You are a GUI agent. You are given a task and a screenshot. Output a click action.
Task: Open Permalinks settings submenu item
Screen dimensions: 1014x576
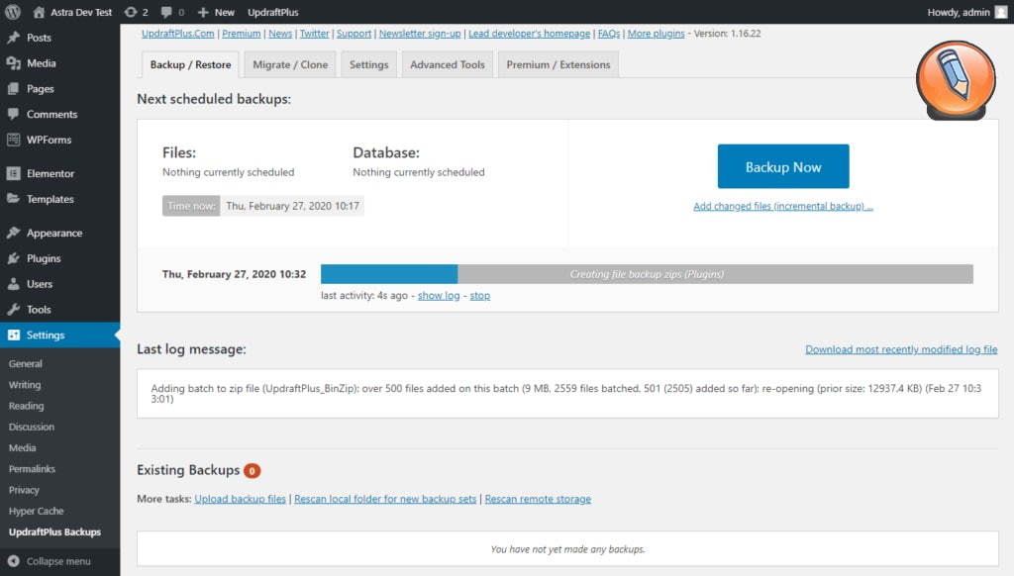tap(32, 469)
